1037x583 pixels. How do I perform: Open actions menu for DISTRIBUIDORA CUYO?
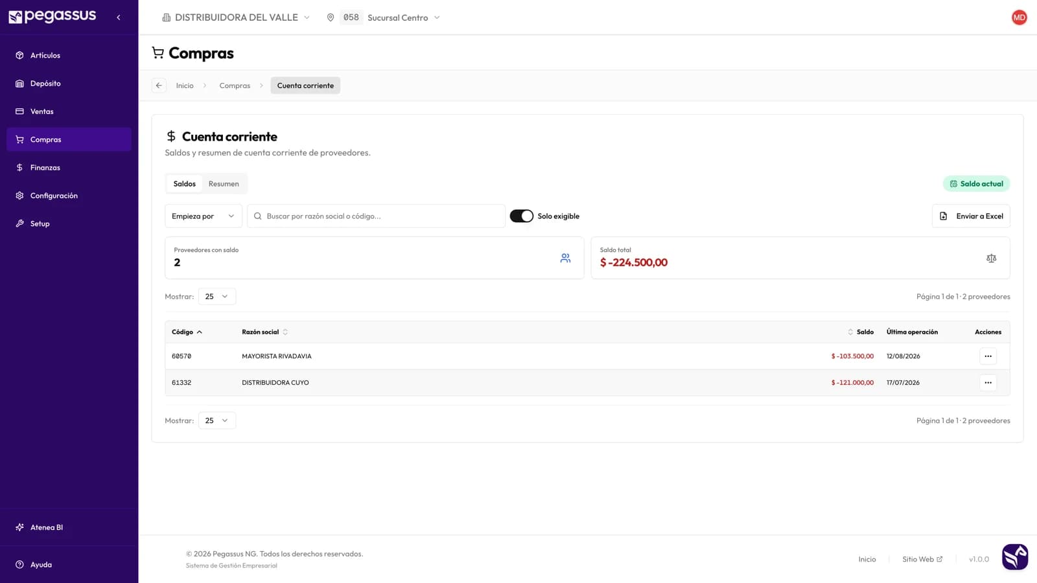click(x=988, y=383)
